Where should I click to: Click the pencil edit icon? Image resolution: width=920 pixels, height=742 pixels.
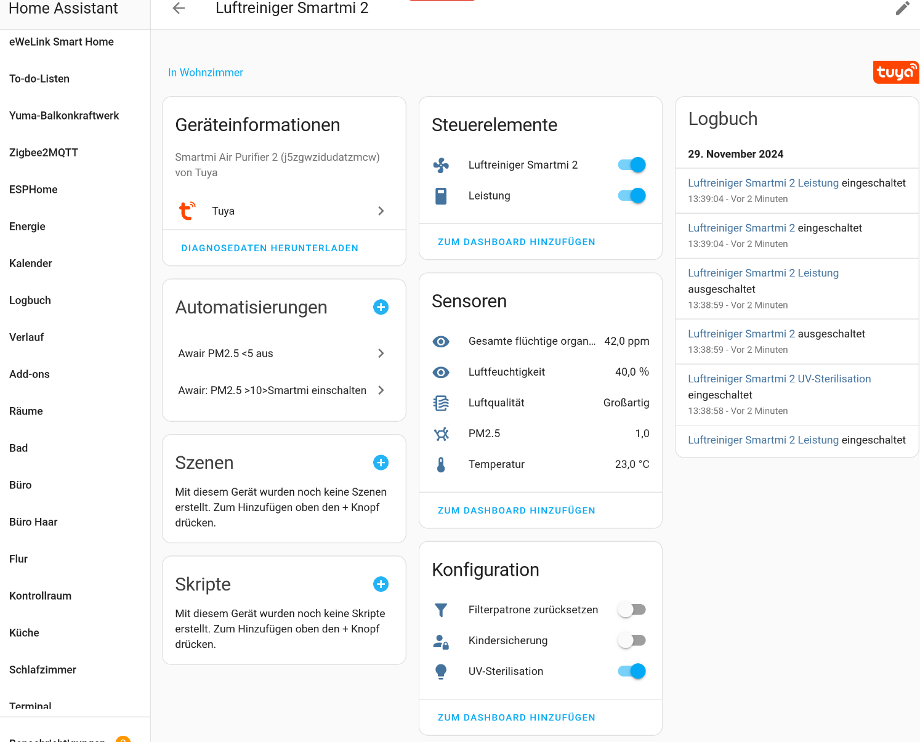point(902,9)
